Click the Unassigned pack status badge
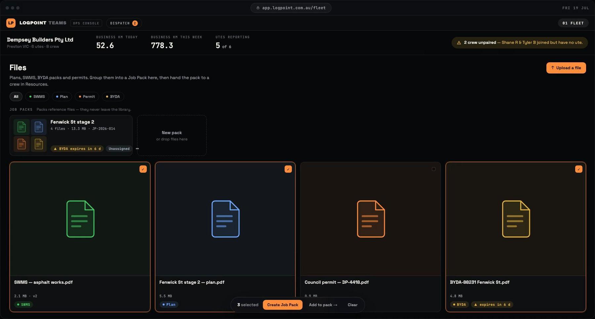The height and width of the screenshot is (319, 595). coord(119,149)
